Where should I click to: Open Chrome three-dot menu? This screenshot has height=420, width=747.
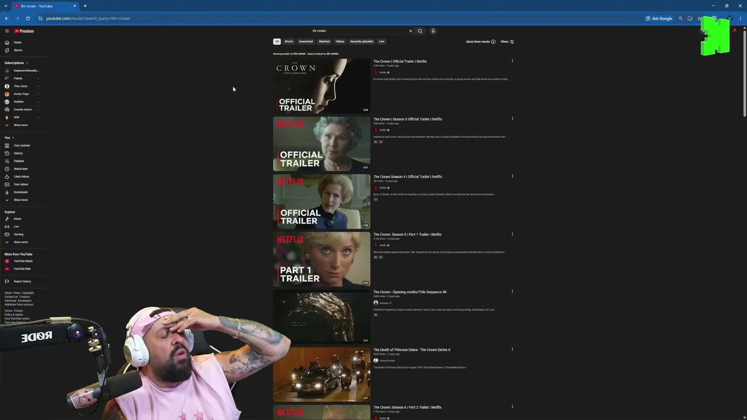click(741, 19)
